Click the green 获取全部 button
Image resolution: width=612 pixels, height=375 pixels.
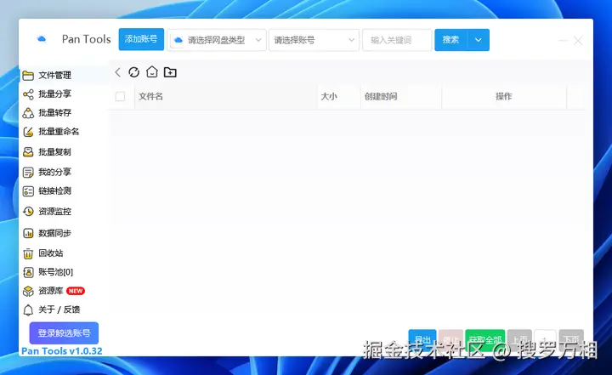(x=485, y=339)
